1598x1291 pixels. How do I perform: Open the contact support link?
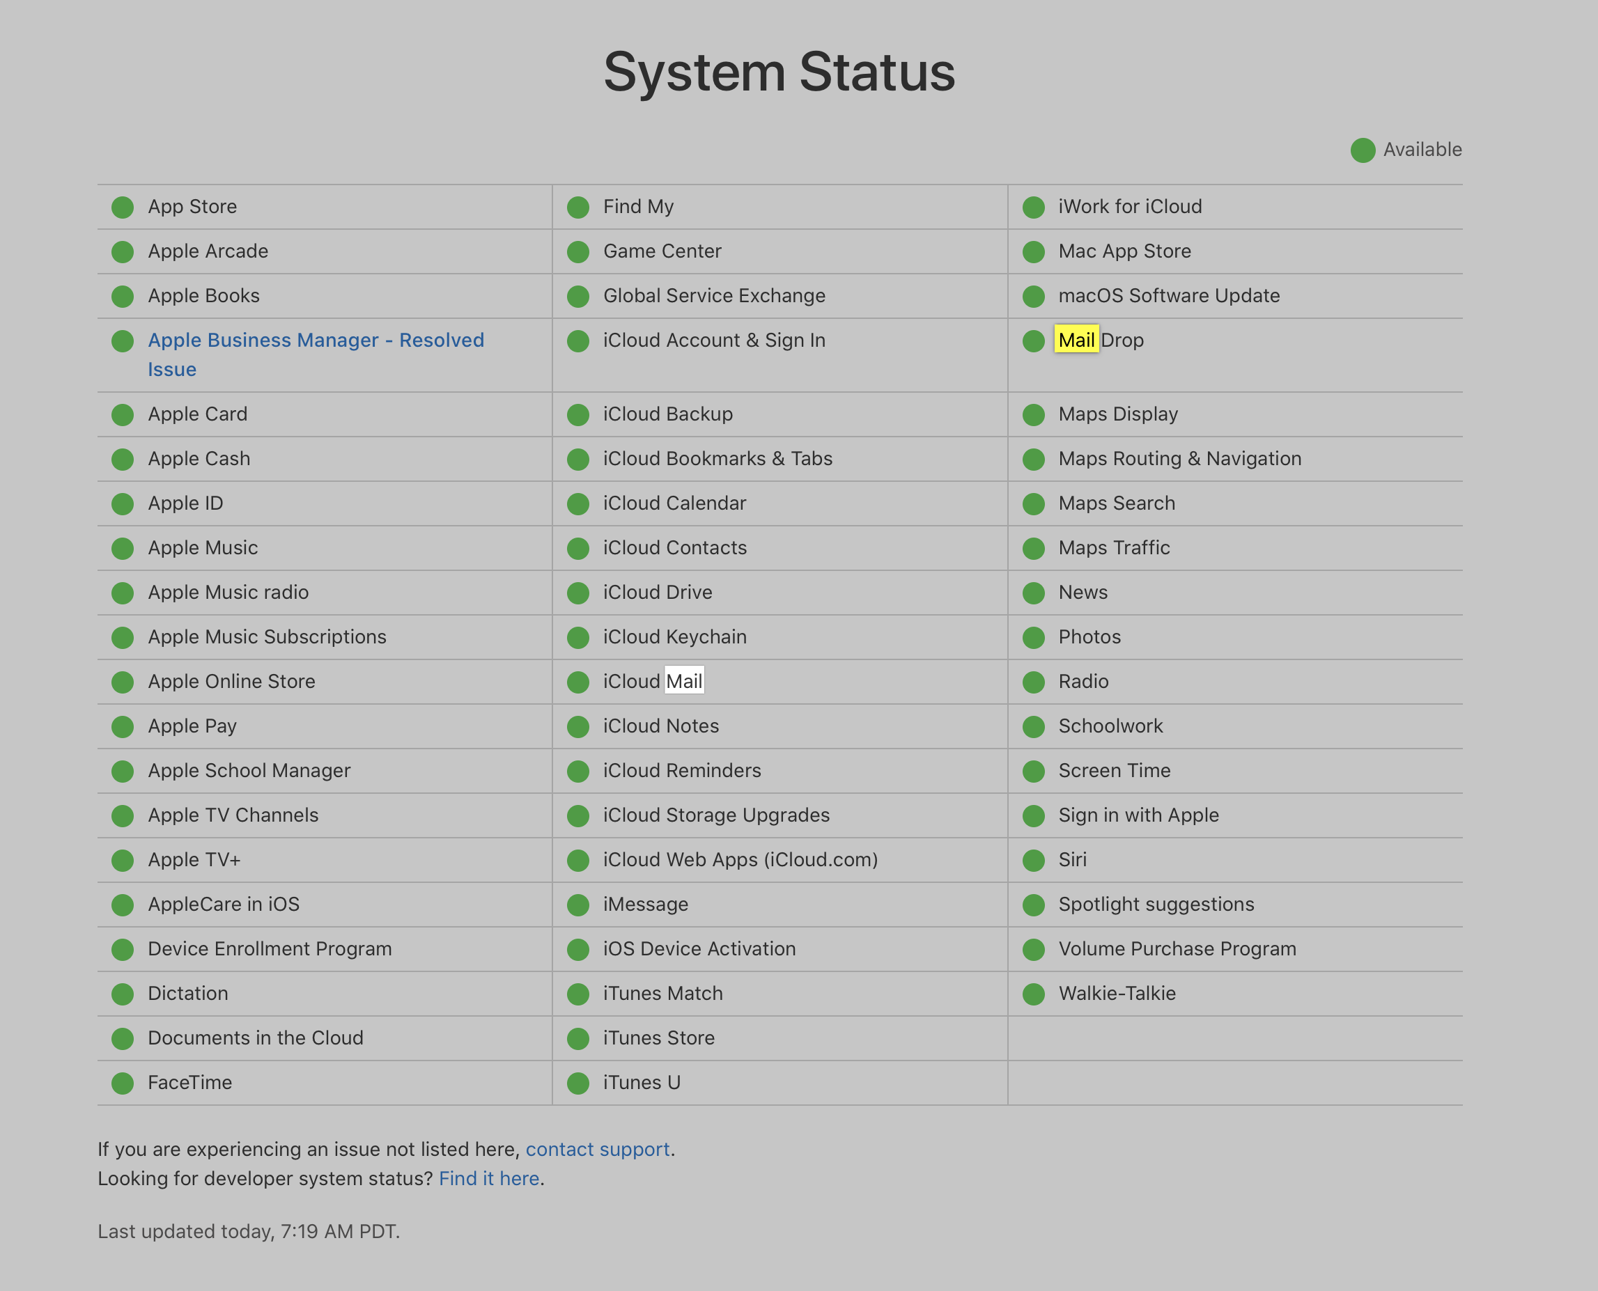(x=598, y=1149)
